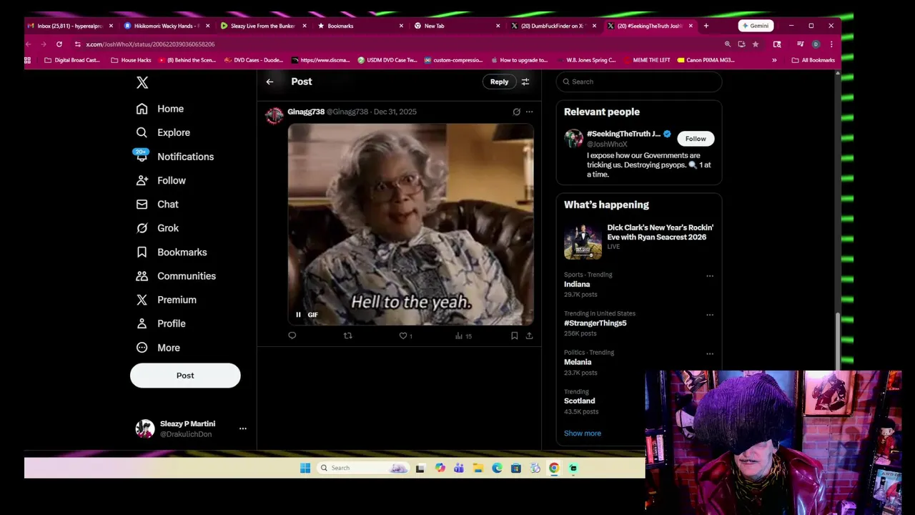915x515 pixels.
Task: Go back using the Post header arrow
Action: coord(269,82)
